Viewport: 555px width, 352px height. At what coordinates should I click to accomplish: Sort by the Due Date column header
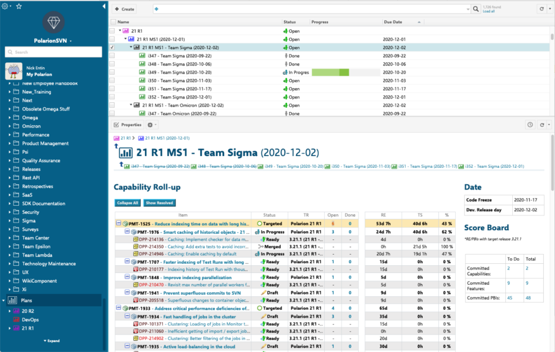tap(393, 22)
